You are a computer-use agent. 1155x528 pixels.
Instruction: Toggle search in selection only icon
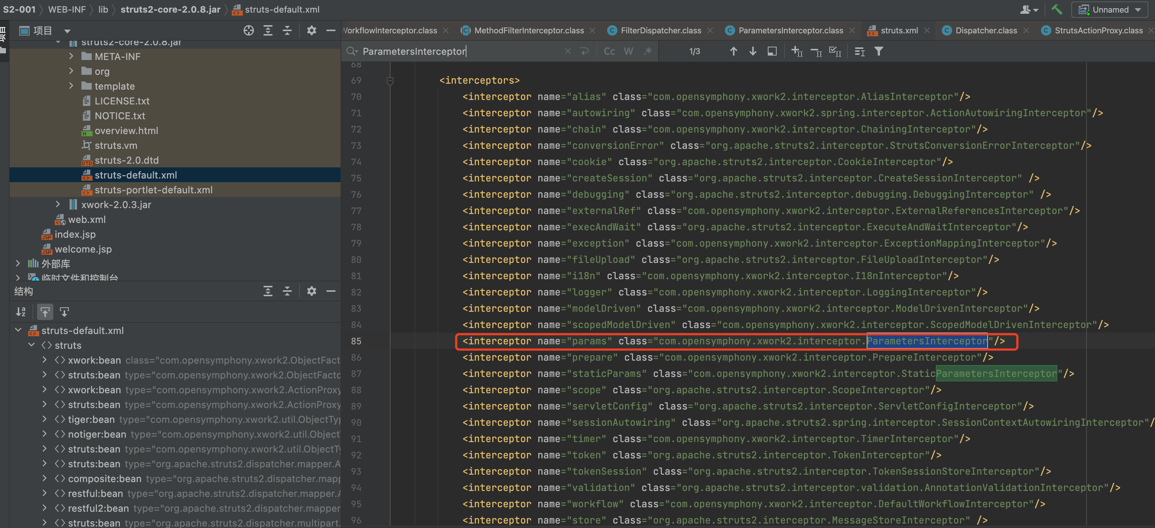[x=771, y=51]
